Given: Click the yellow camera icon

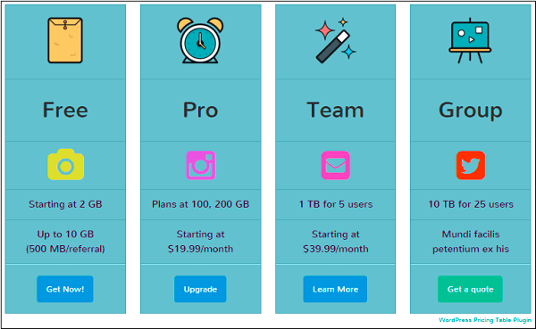Looking at the screenshot, I should (65, 164).
